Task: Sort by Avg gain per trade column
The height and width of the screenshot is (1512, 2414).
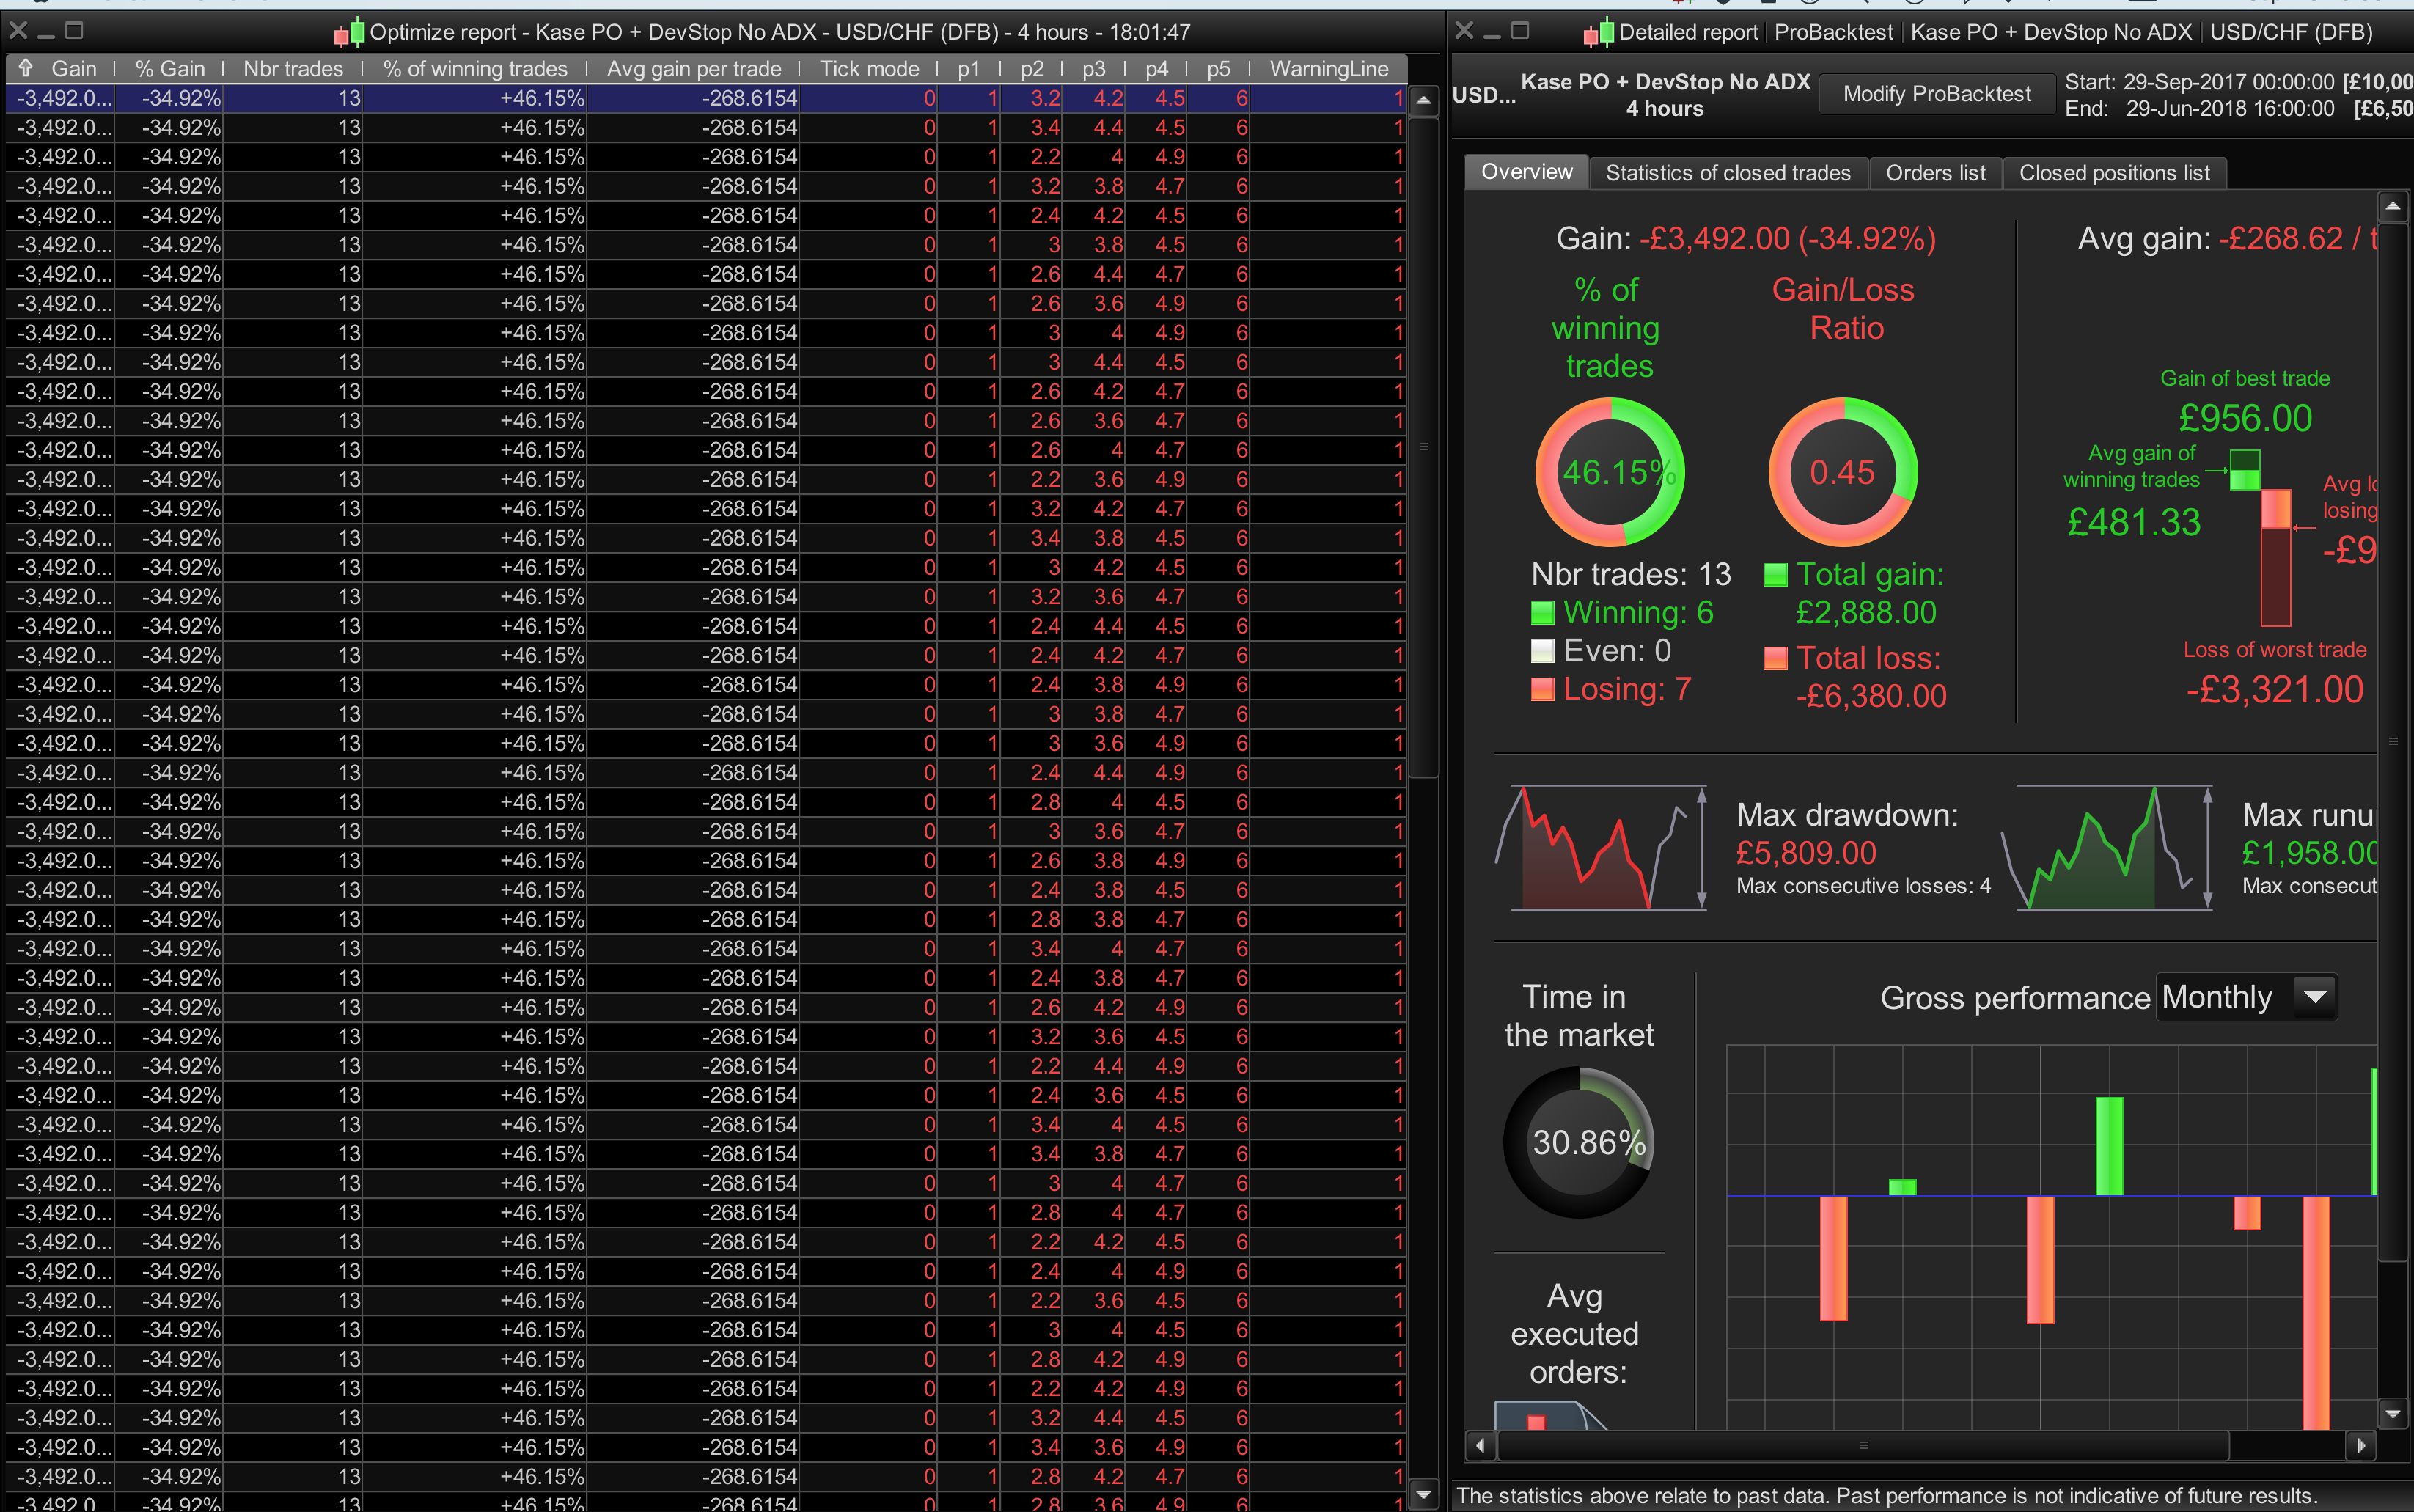Action: pos(694,69)
